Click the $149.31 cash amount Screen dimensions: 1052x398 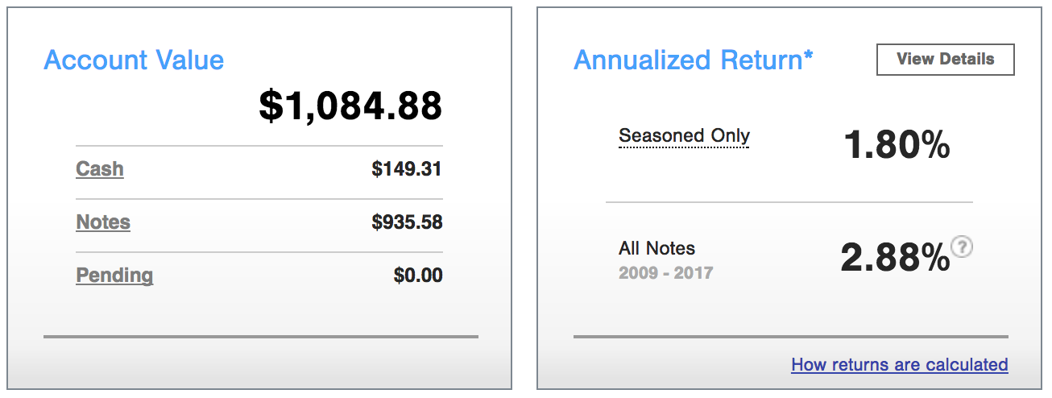coord(407,169)
